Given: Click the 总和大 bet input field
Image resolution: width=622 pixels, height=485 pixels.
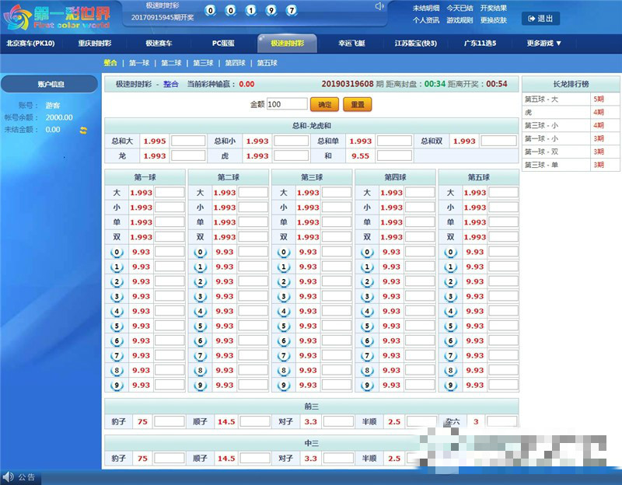Looking at the screenshot, I should tap(188, 141).
